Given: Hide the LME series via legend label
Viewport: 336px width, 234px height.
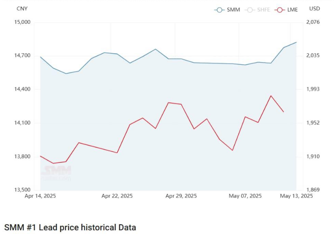Looking at the screenshot, I should (293, 9).
